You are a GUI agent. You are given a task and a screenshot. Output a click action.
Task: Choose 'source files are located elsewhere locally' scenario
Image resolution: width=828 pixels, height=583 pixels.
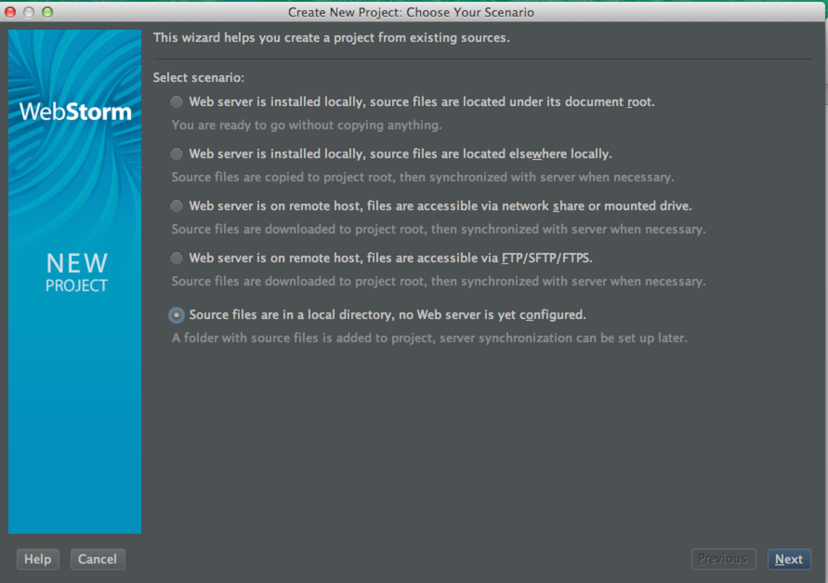[x=177, y=154]
